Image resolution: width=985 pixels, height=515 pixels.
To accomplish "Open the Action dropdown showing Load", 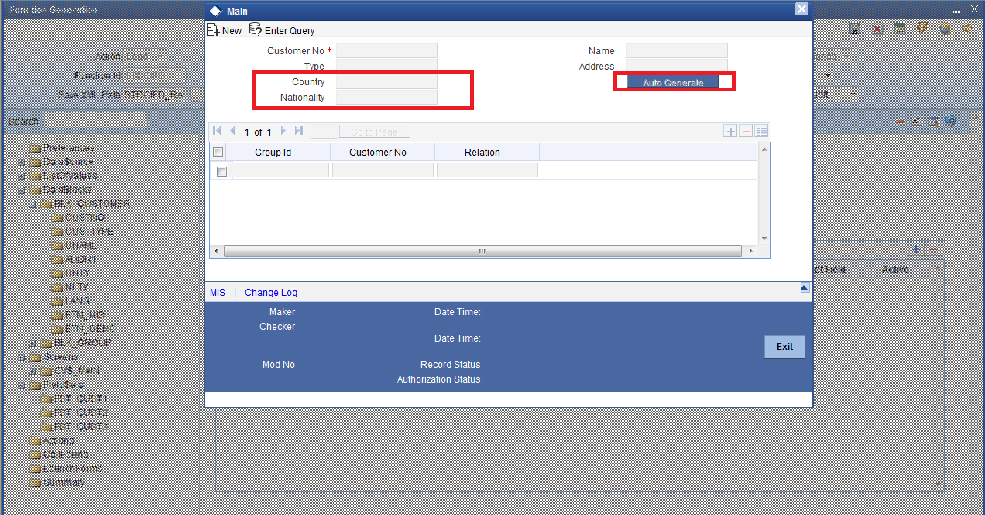I will 146,57.
